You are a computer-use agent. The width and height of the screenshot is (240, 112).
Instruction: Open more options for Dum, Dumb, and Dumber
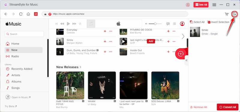point(111,52)
